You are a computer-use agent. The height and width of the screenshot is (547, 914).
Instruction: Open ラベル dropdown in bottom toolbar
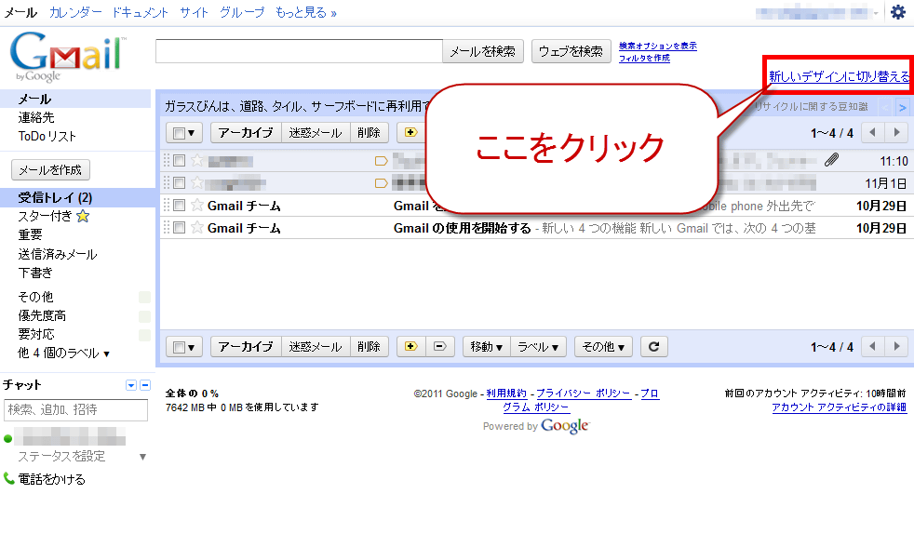coord(538,347)
